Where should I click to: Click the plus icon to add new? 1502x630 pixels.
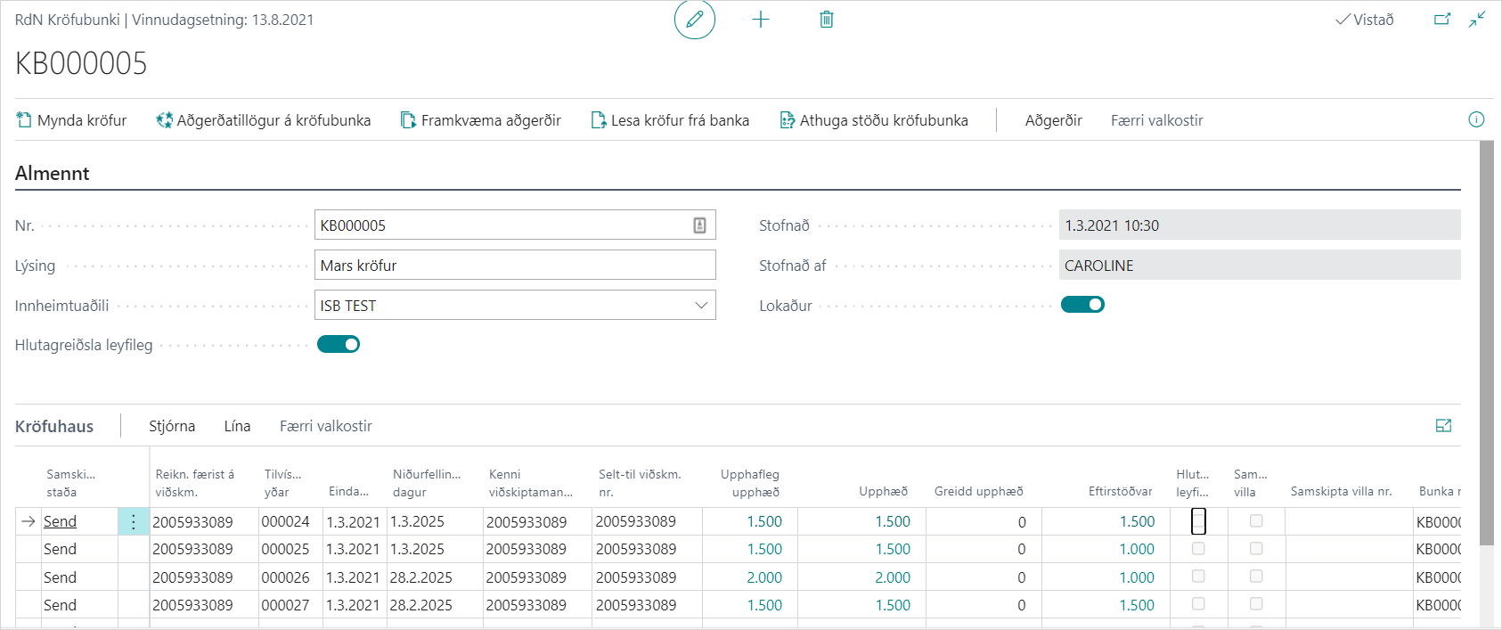click(761, 20)
